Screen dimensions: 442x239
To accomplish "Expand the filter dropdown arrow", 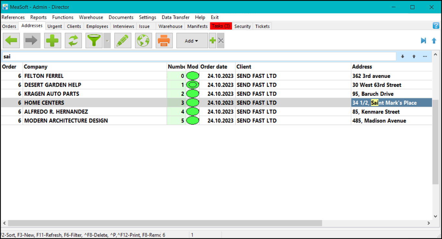I will (107, 41).
